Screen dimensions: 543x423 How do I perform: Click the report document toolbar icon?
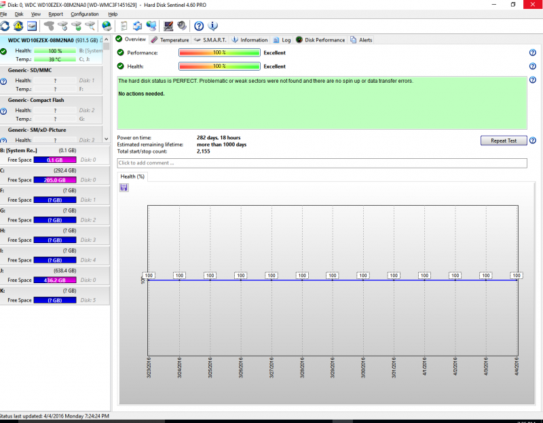click(x=124, y=26)
